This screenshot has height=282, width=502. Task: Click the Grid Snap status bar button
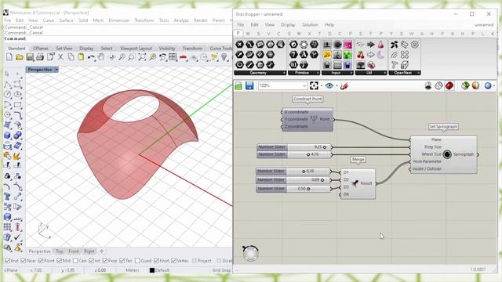[221, 270]
